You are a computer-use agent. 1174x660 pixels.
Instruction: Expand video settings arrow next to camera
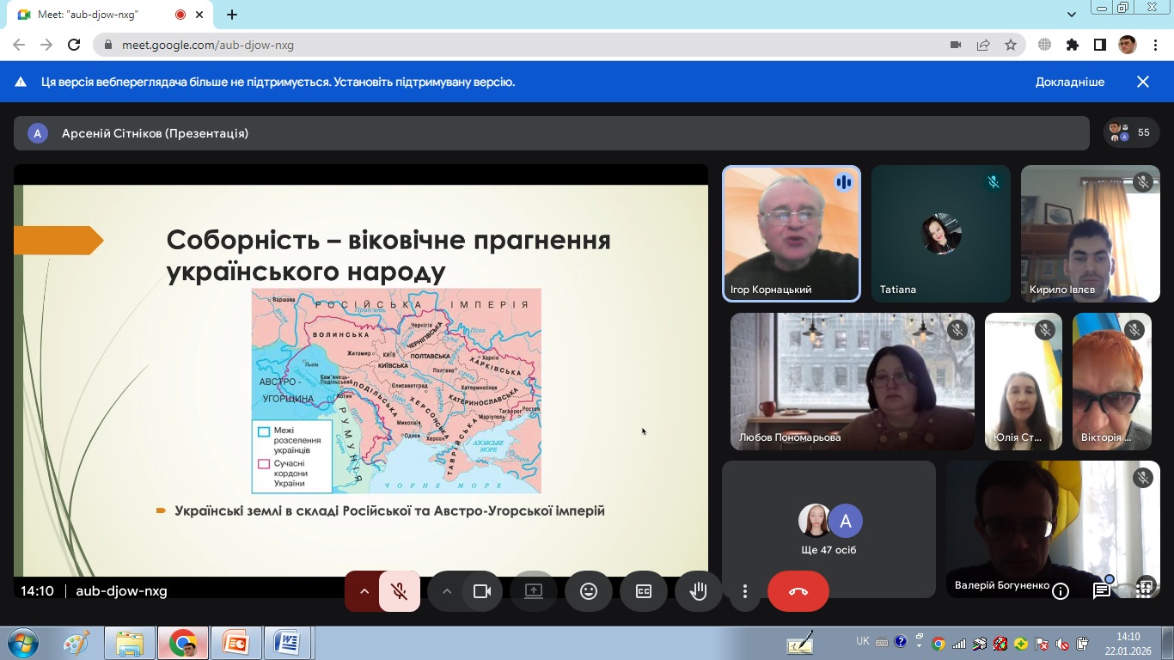point(446,591)
